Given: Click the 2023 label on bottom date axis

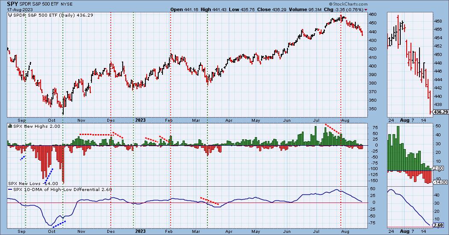Looking at the screenshot, I should point(140,231).
